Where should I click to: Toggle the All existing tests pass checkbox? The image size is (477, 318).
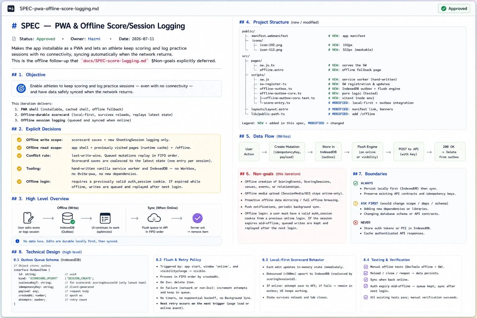point(366,297)
